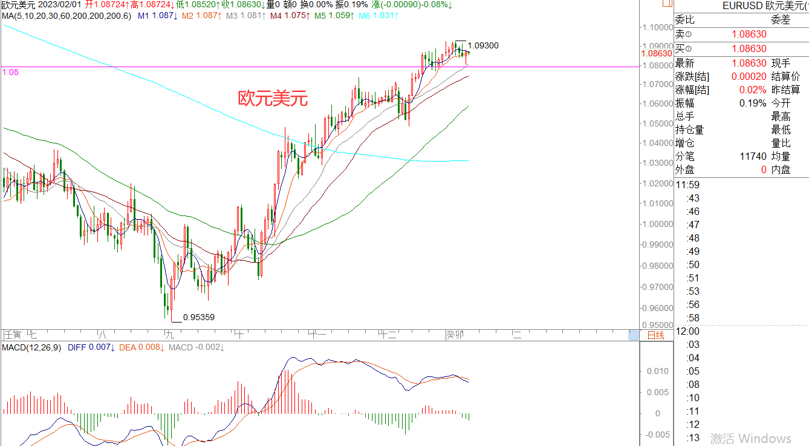Click the 外盘 label
Screen dimensions: 809x446
684,169
